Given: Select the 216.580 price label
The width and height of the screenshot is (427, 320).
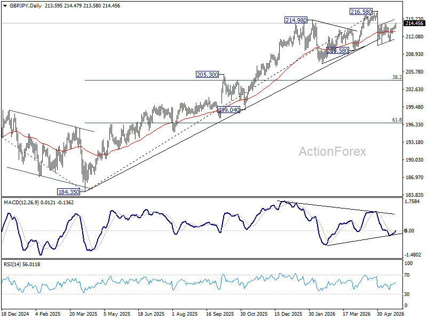Looking at the screenshot, I should (x=361, y=12).
